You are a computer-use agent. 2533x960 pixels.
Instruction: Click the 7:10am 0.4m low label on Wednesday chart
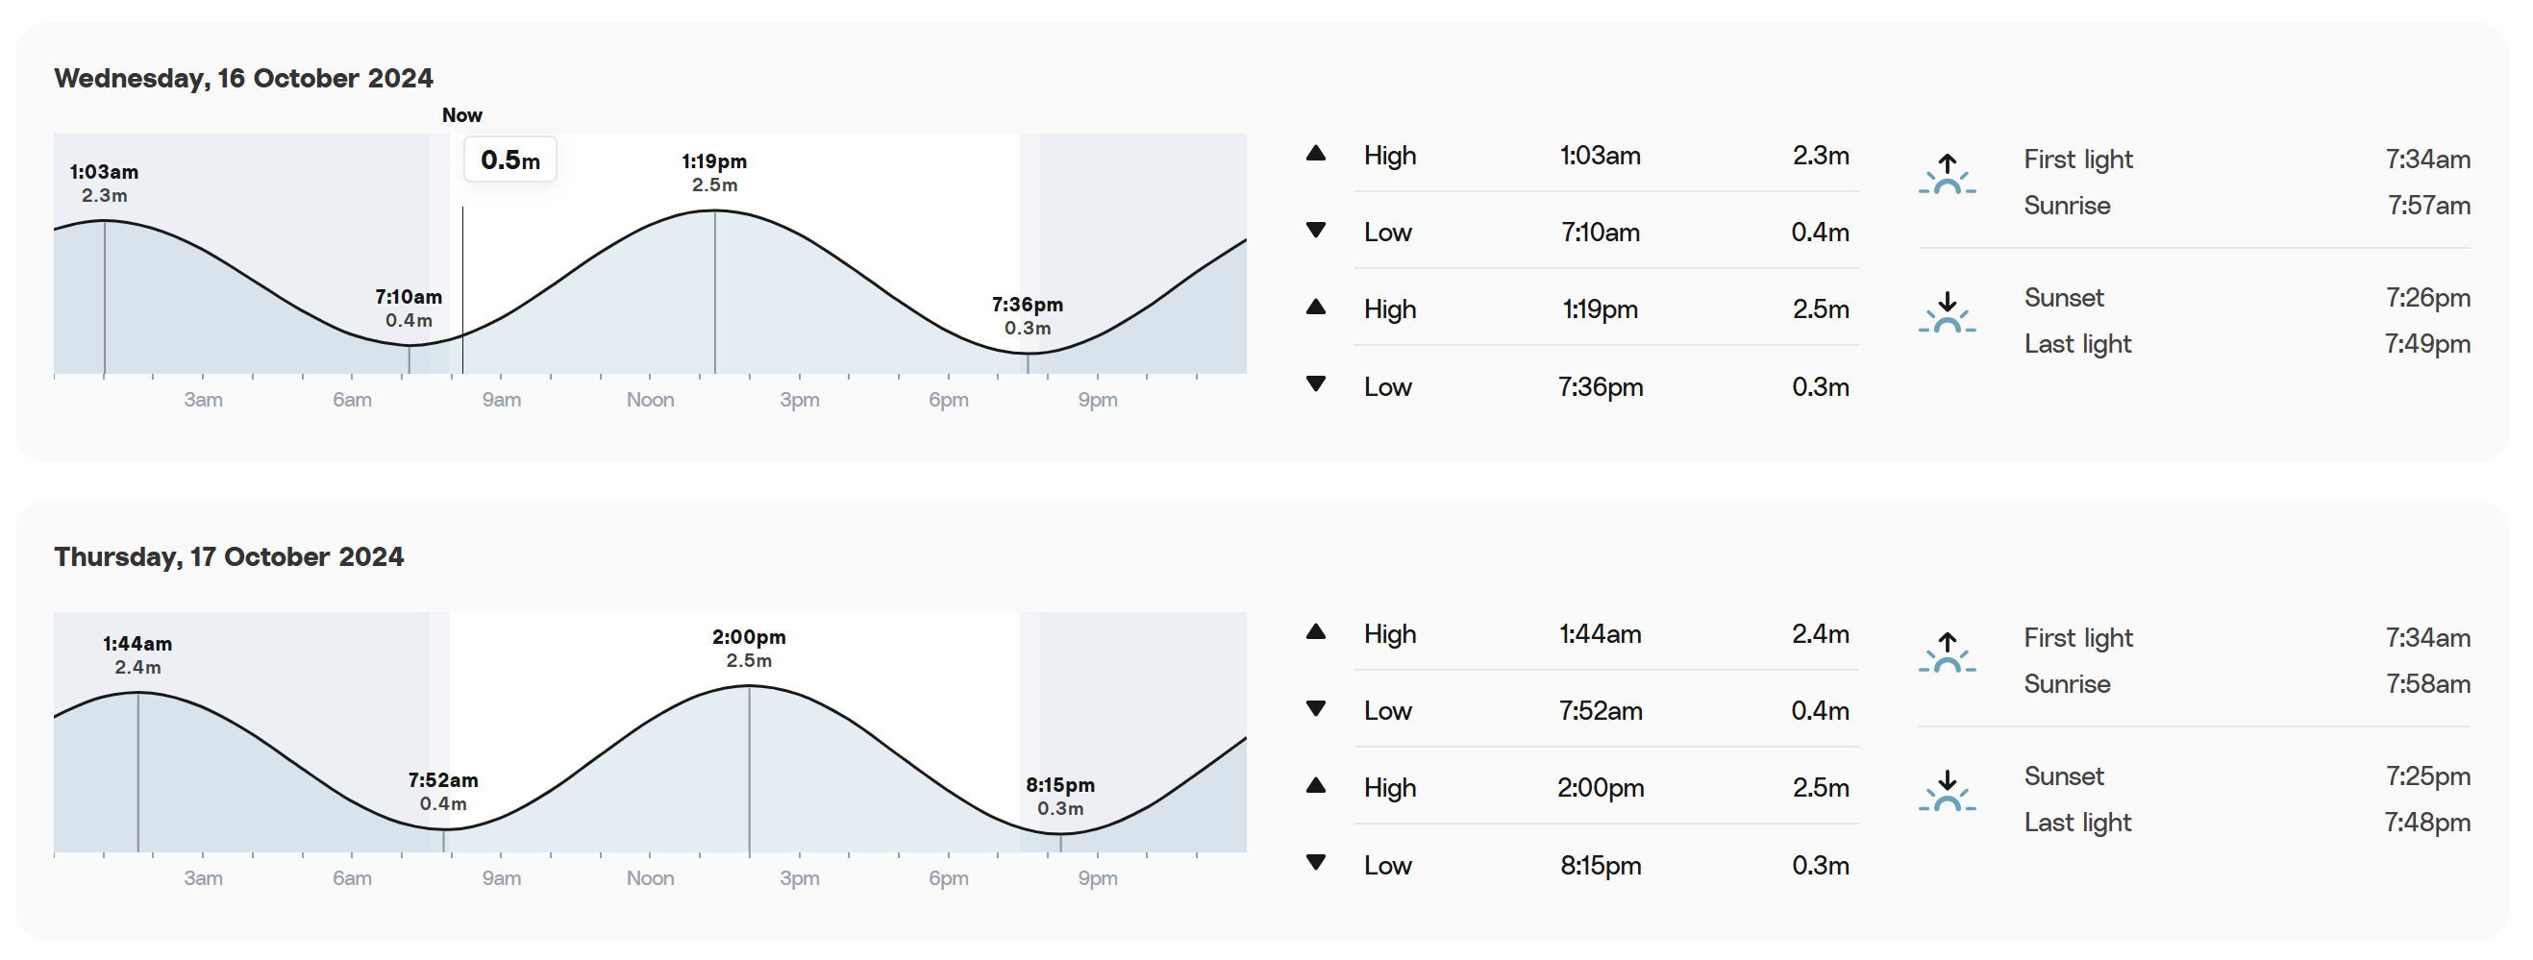click(x=409, y=308)
